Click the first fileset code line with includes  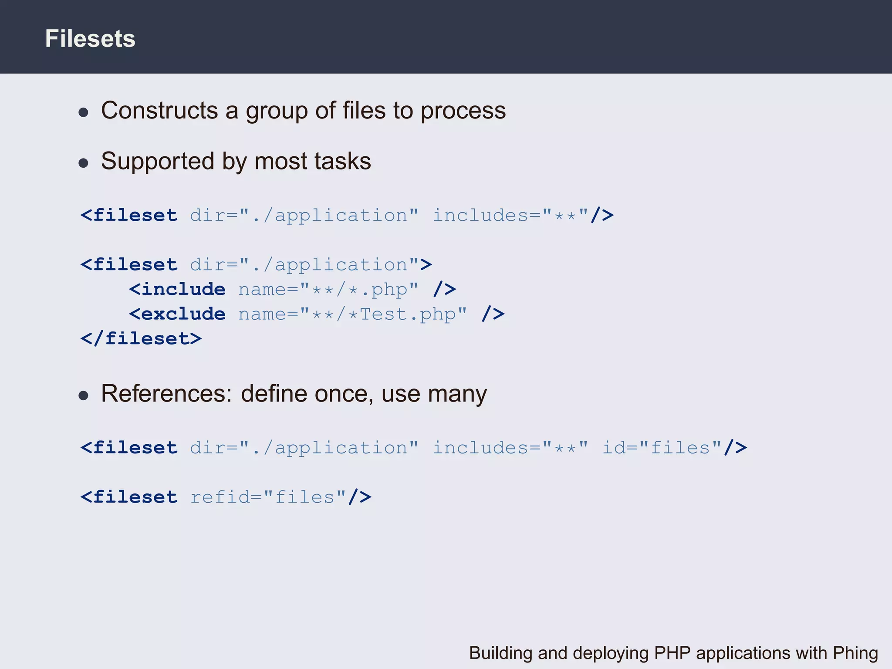[x=347, y=216]
